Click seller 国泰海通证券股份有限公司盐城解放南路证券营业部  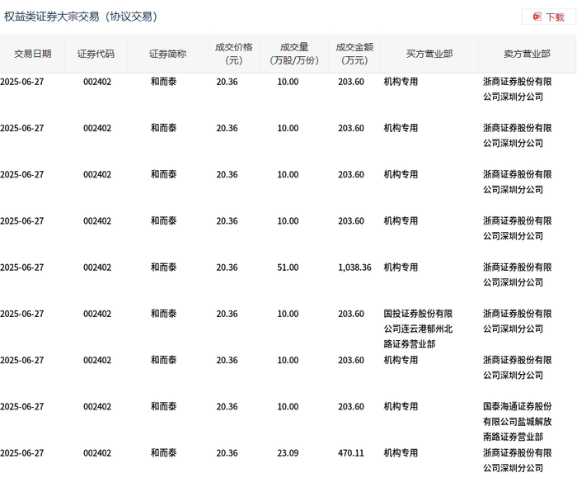(518, 422)
